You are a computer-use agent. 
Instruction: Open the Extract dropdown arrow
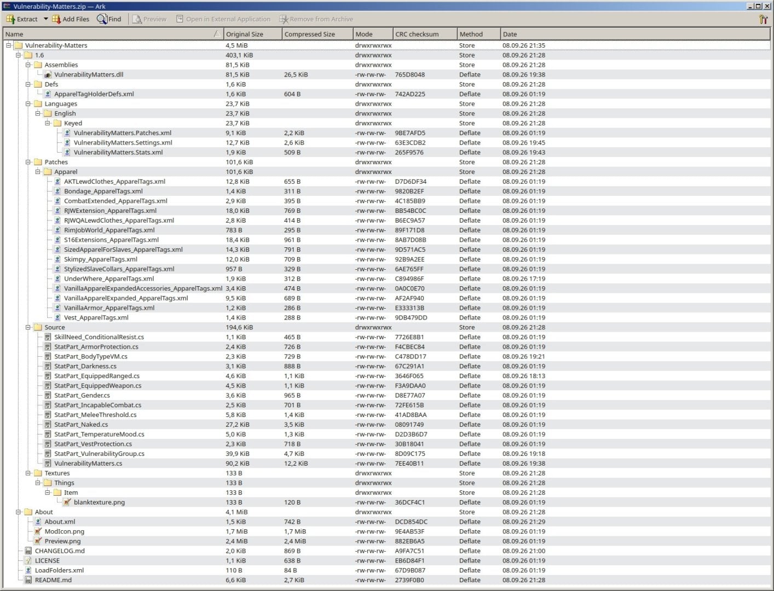click(46, 19)
